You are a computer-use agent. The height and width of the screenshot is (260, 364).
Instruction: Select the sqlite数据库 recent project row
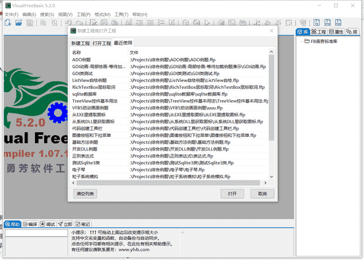pos(170,94)
